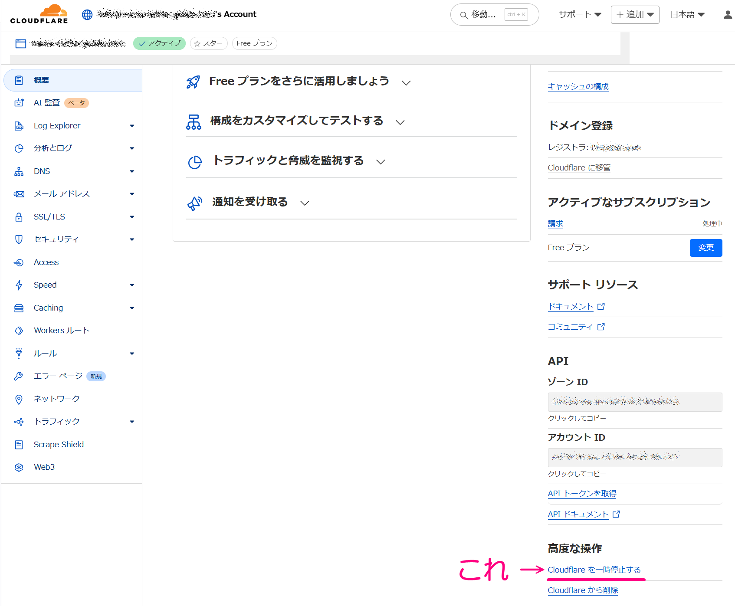735x606 pixels.
Task: Click the rocket icon beside Free プラン heading
Action: [x=193, y=82]
